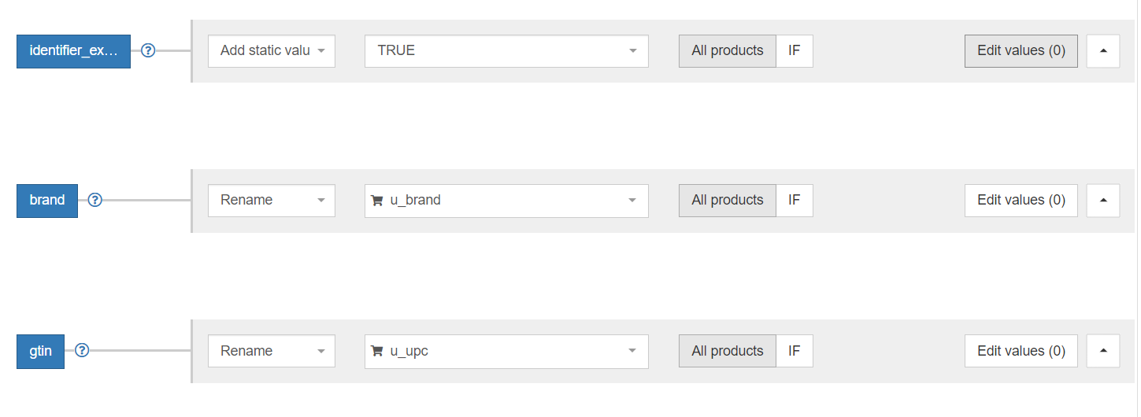Open the TRUE value dropdown
This screenshot has width=1141, height=417.
click(506, 50)
